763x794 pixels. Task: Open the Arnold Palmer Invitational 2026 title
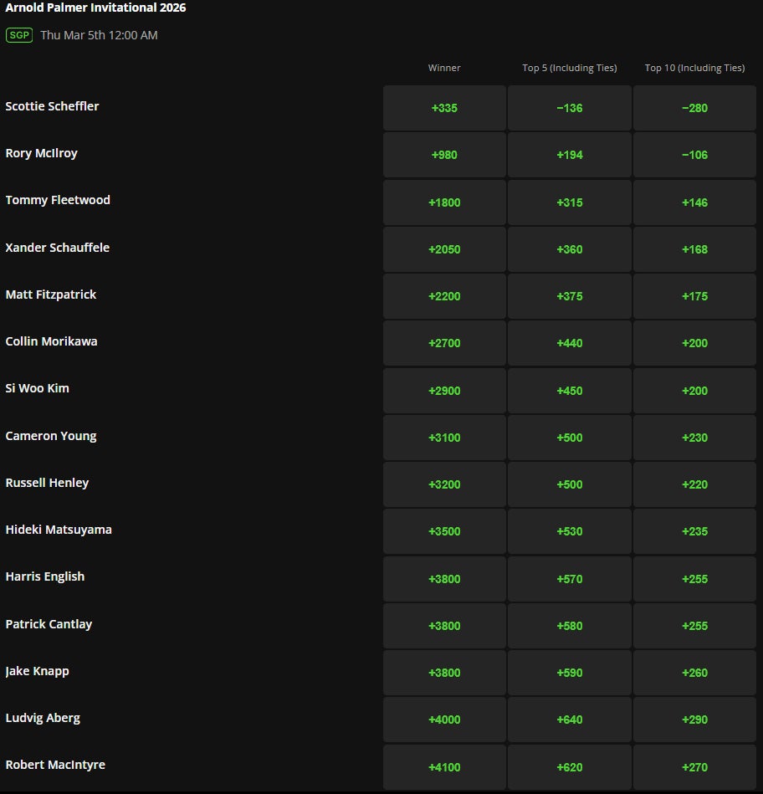pyautogui.click(x=95, y=8)
